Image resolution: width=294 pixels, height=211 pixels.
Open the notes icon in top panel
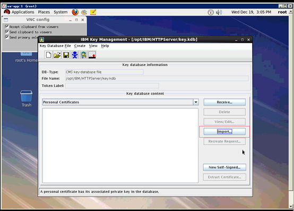tap(93, 12)
